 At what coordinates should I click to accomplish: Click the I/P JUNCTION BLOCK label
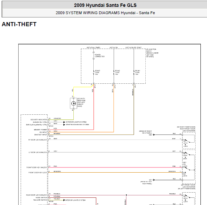(x=152, y=53)
